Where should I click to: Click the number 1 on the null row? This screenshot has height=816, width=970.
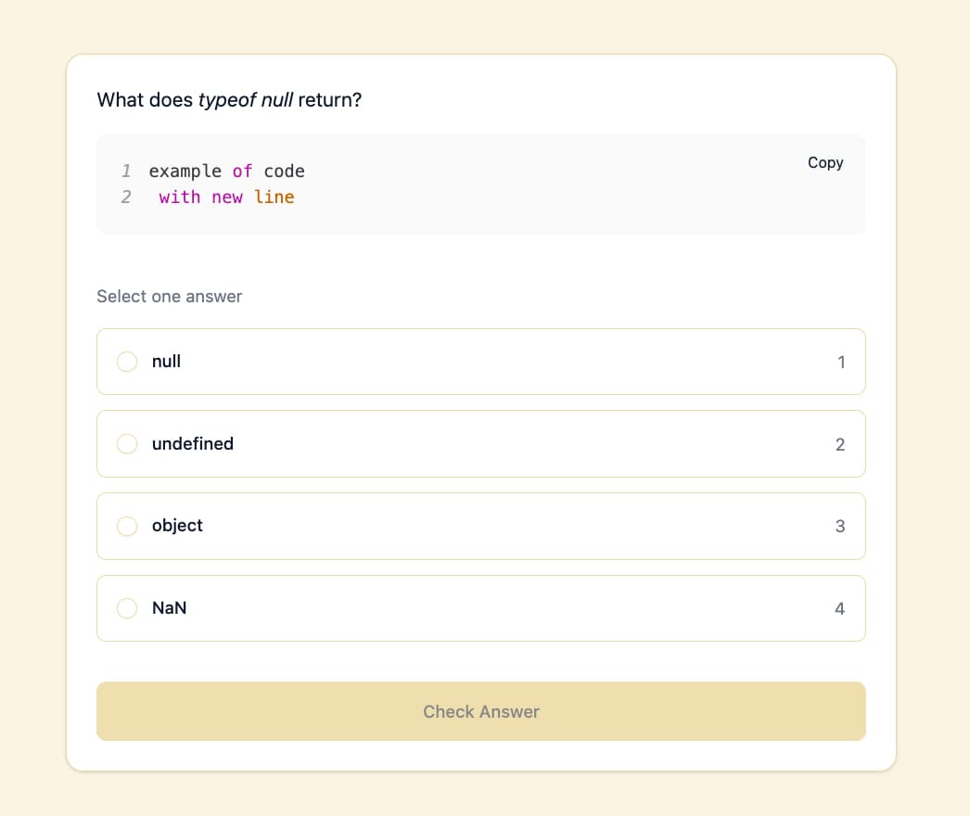point(841,362)
